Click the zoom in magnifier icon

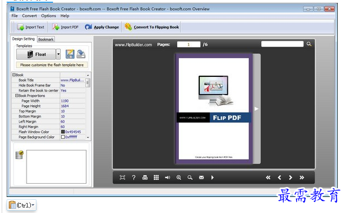pyautogui.click(x=179, y=178)
